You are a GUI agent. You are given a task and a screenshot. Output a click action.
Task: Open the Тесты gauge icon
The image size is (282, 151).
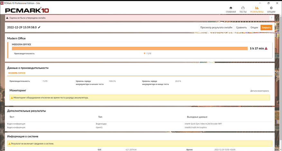243,8
